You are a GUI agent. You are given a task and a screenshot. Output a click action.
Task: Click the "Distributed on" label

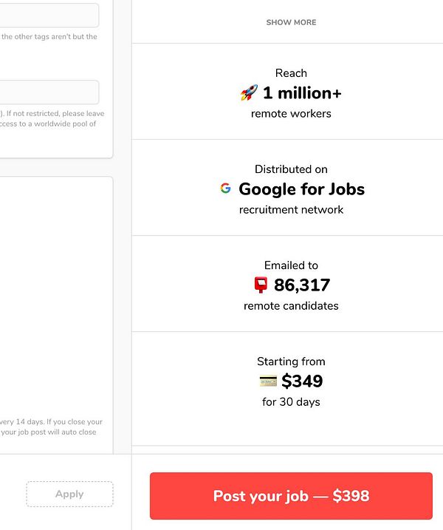coord(291,169)
